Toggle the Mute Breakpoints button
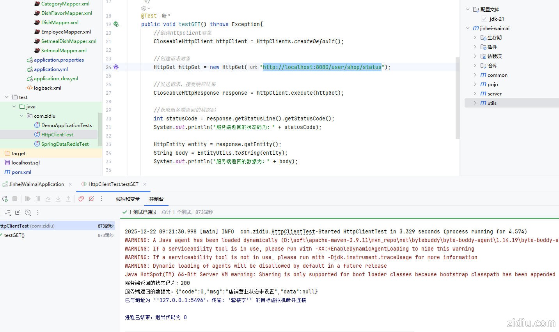 click(x=91, y=199)
